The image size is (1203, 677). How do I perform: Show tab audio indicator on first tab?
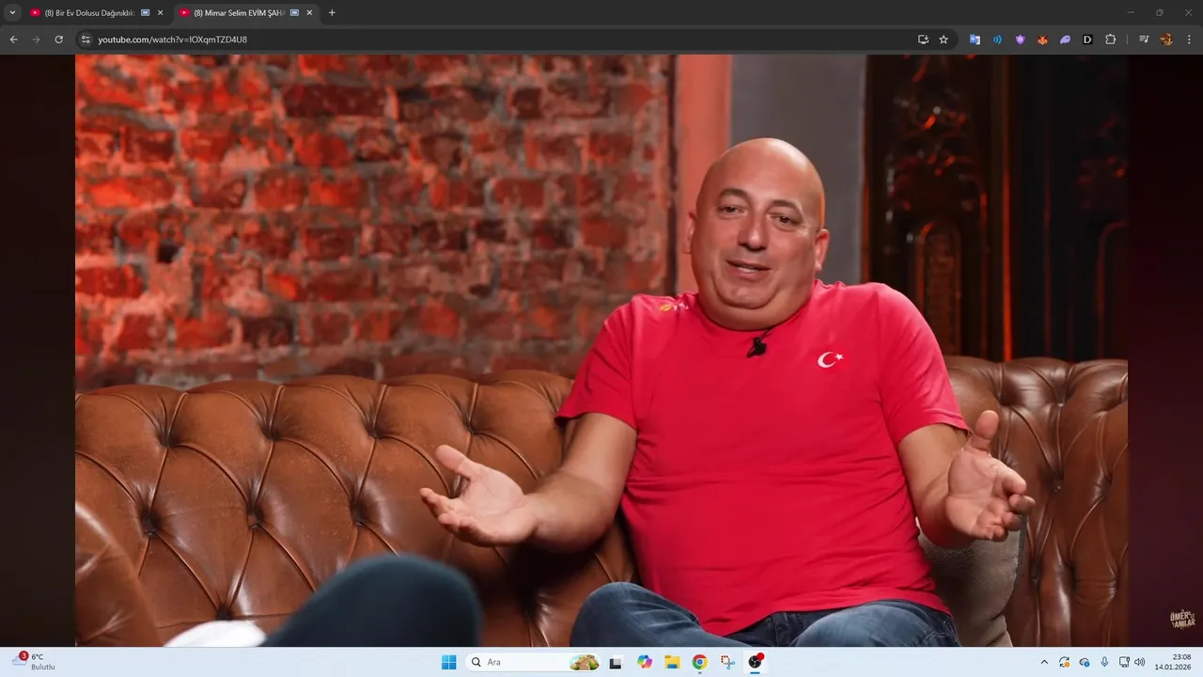click(145, 13)
